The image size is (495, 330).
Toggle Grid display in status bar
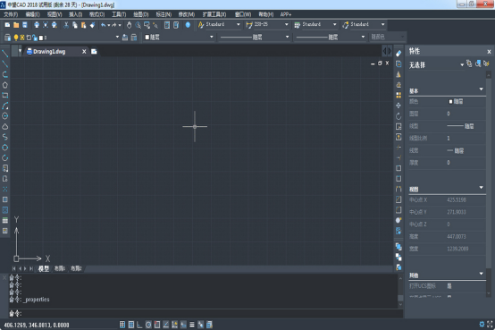[x=130, y=325]
